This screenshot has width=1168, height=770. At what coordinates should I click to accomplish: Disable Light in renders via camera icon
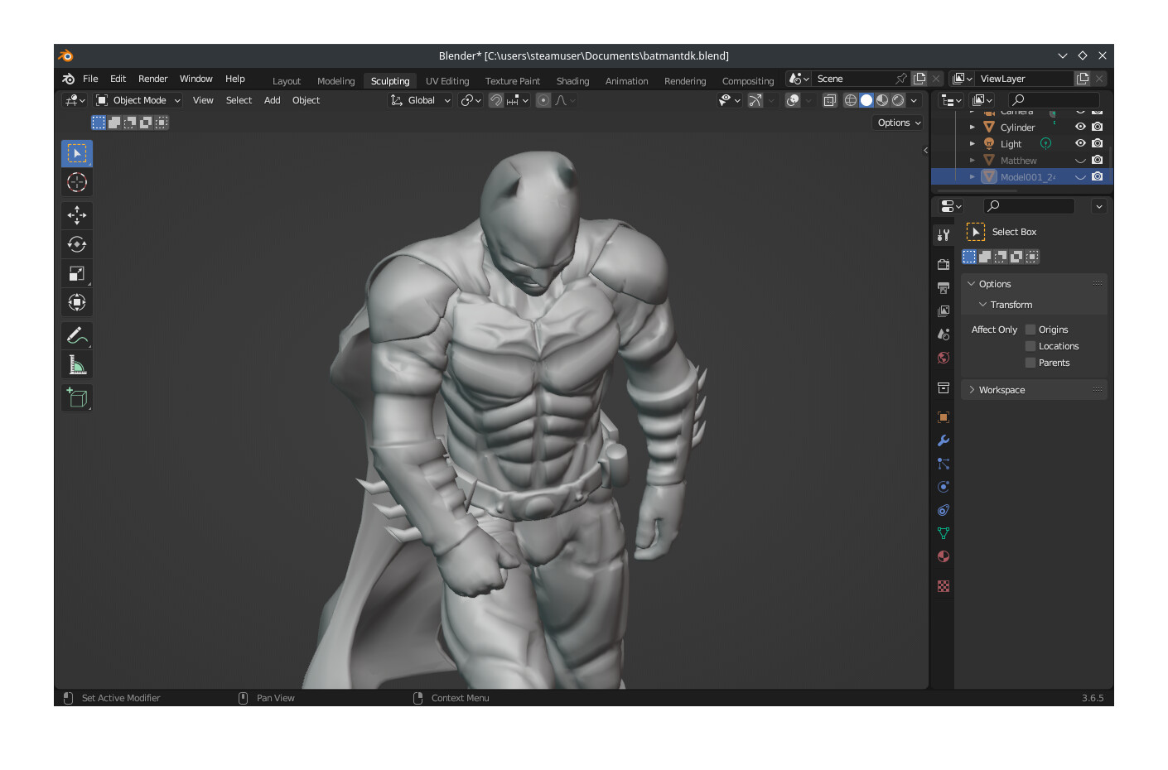1098,143
